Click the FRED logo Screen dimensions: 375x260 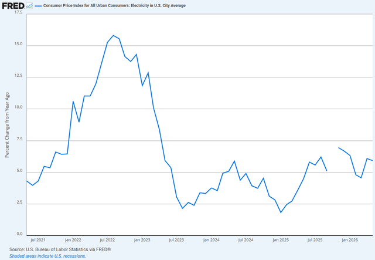point(13,5)
